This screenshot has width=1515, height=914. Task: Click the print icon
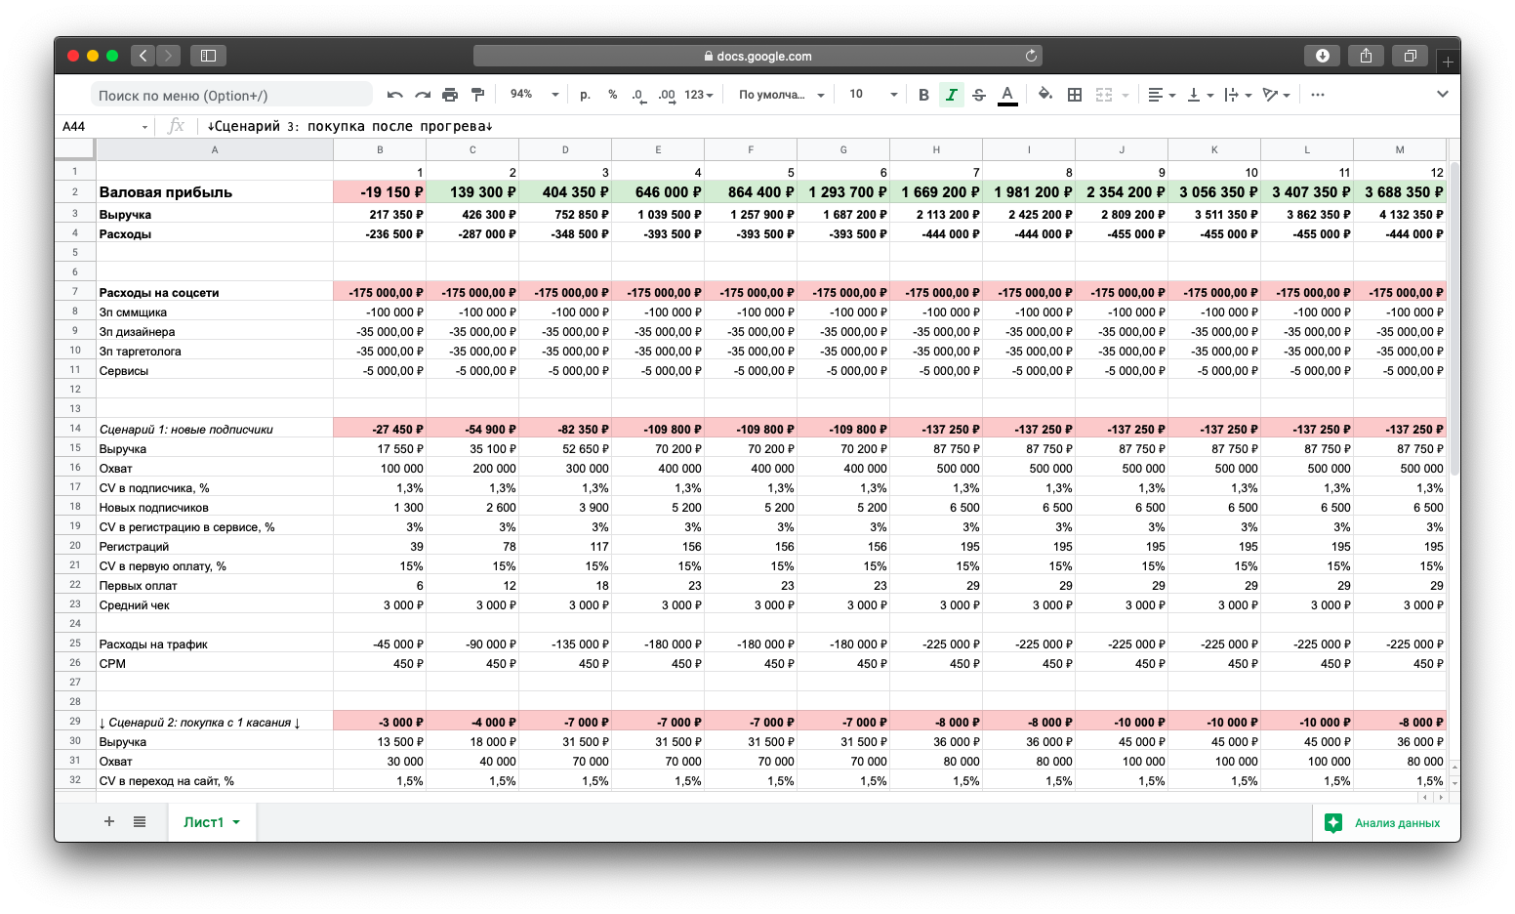pyautogui.click(x=450, y=95)
